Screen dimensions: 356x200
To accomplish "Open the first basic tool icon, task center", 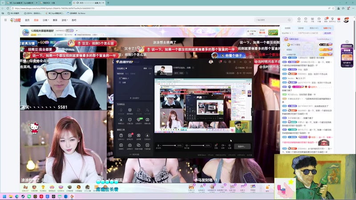I will 121,136.
